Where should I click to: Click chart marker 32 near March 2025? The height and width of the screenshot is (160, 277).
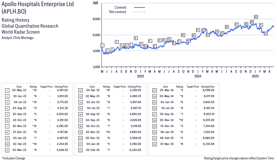point(265,33)
